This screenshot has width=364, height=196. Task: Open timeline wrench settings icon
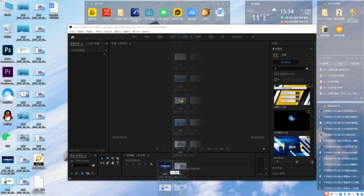coord(151,164)
